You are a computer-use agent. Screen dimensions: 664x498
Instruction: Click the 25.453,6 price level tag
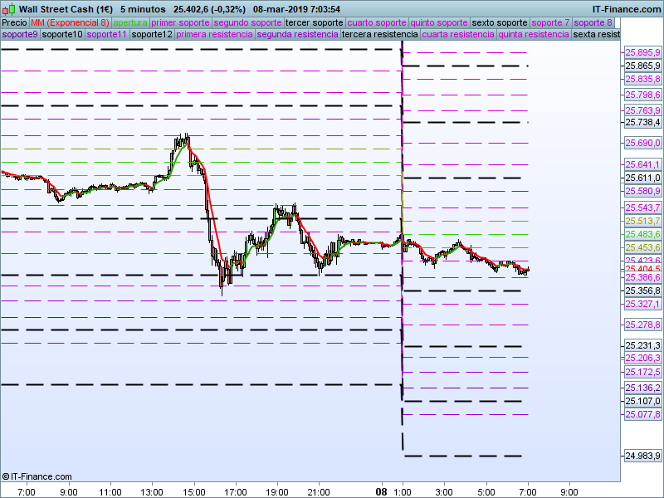(x=642, y=247)
